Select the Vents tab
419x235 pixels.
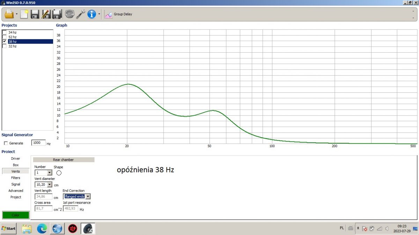[15, 171]
